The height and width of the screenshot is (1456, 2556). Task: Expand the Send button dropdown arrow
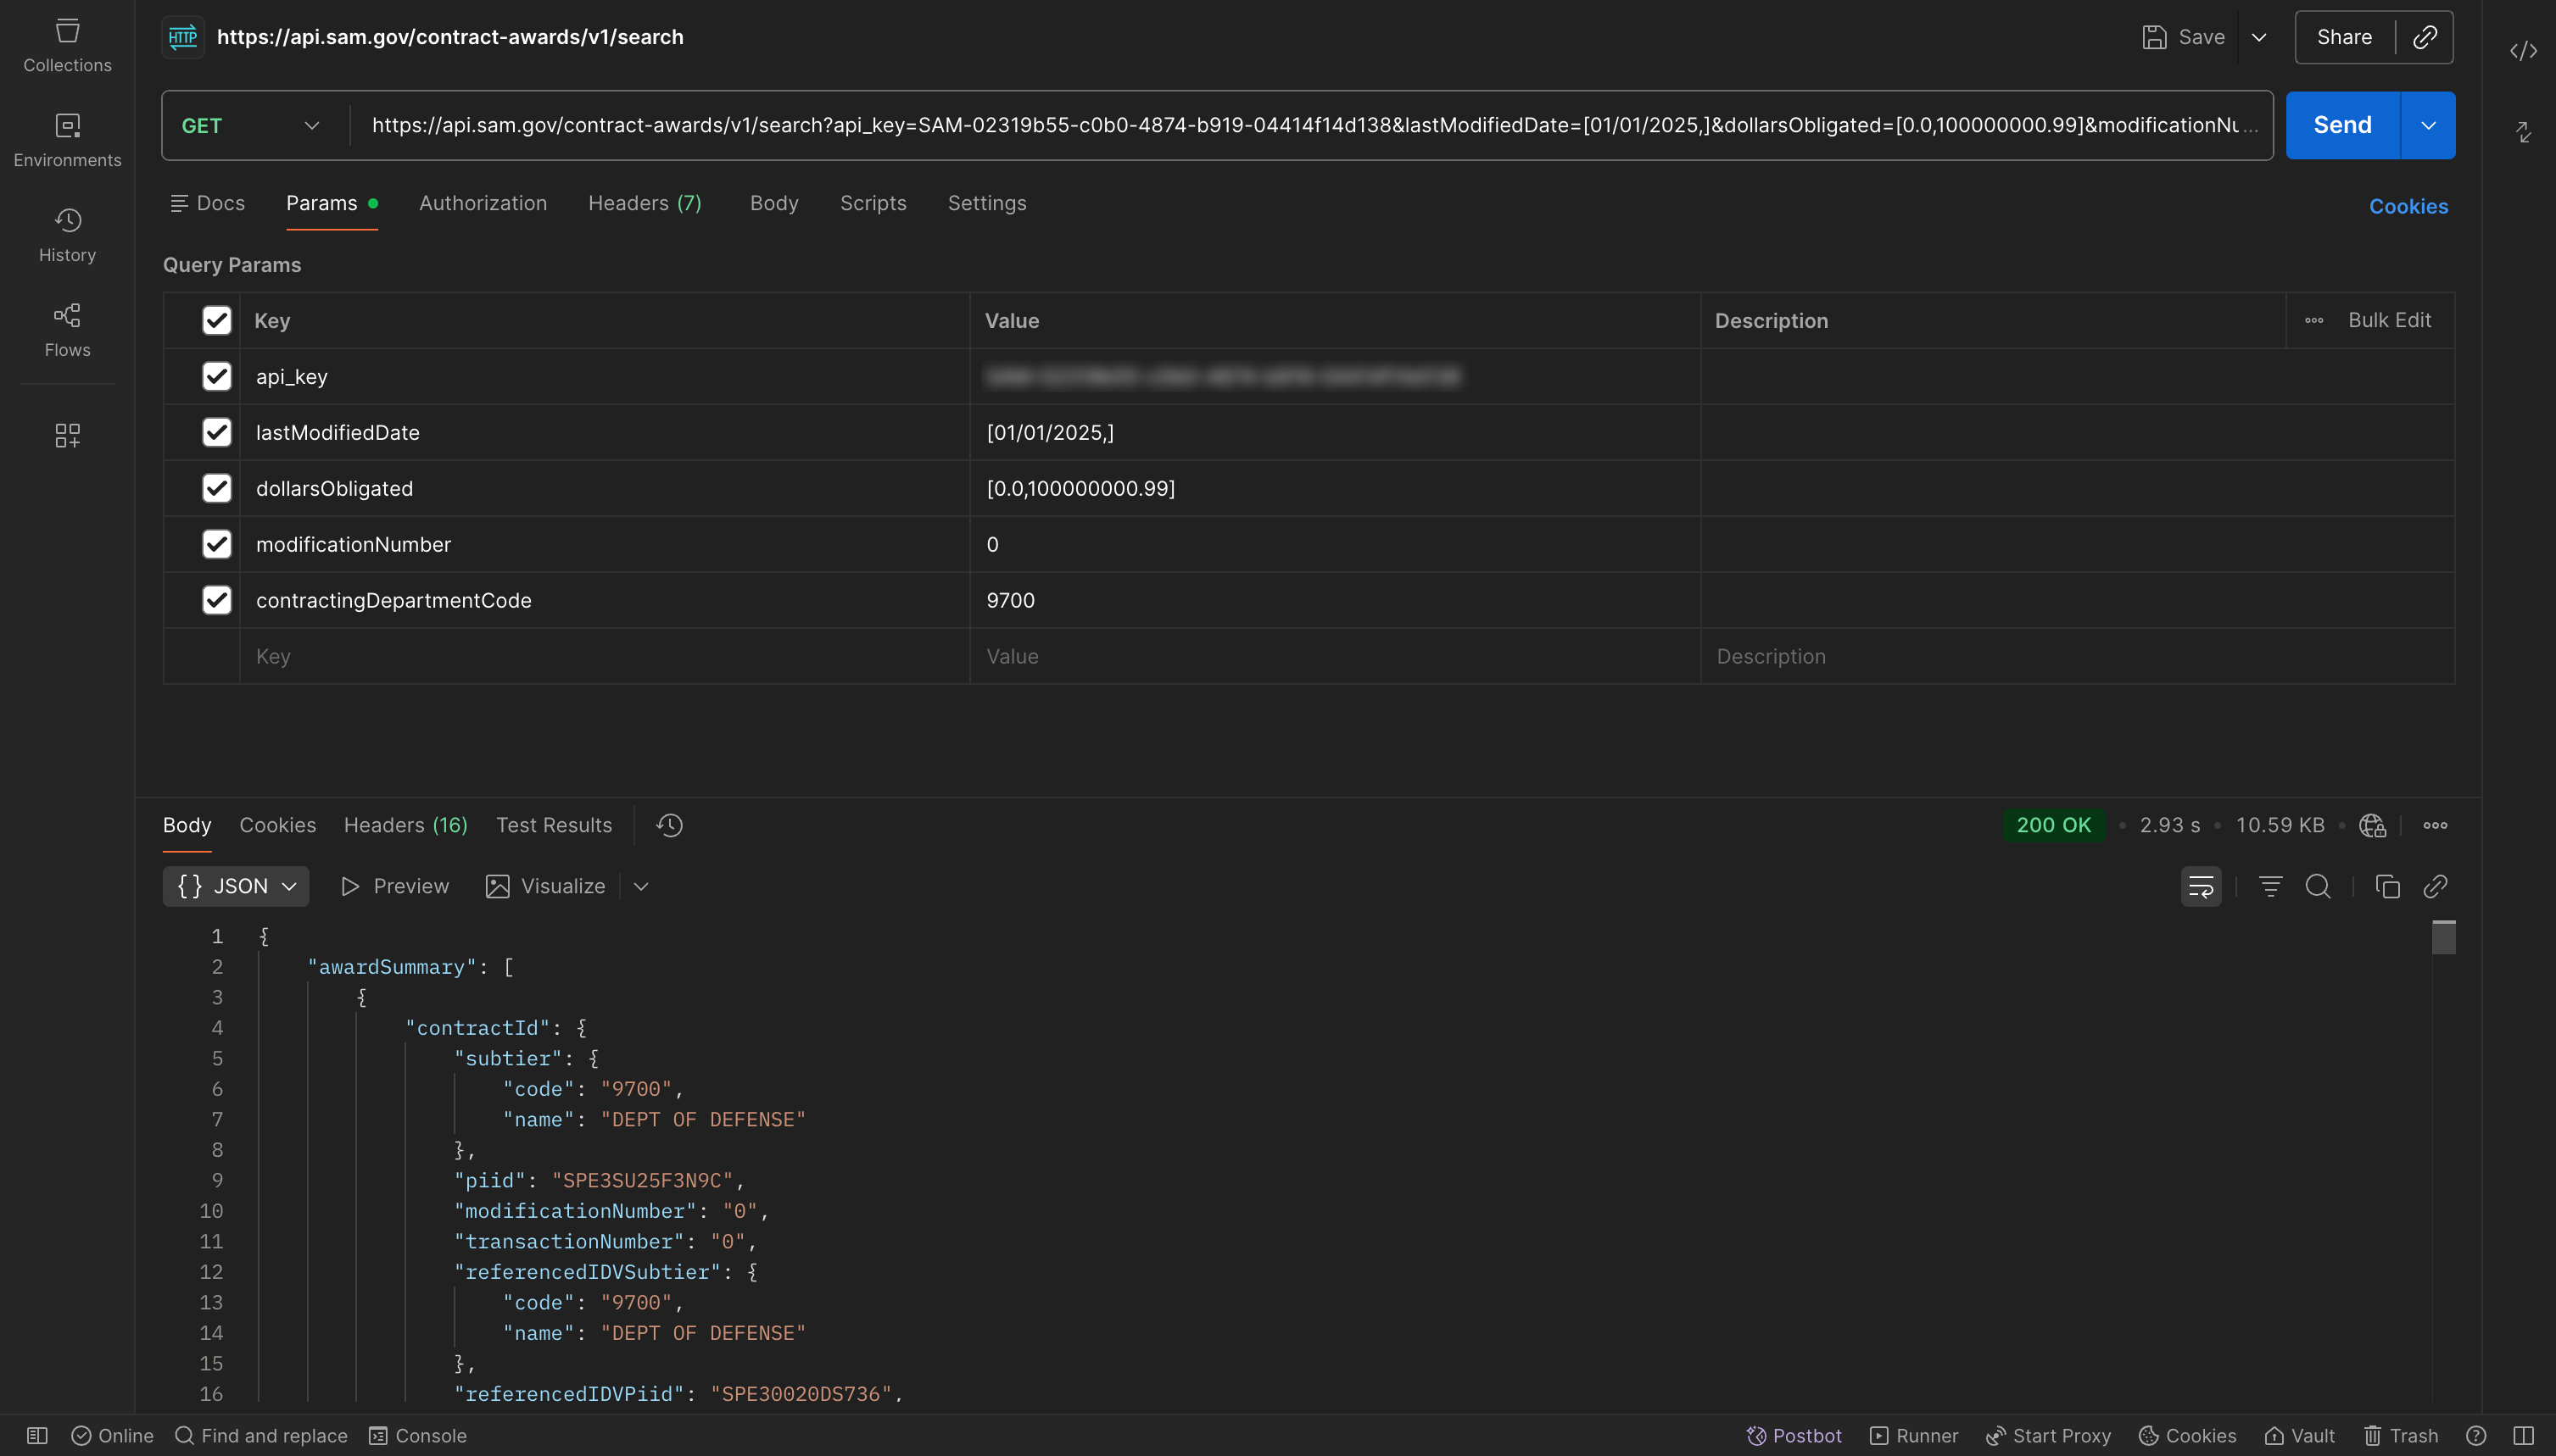pyautogui.click(x=2428, y=126)
